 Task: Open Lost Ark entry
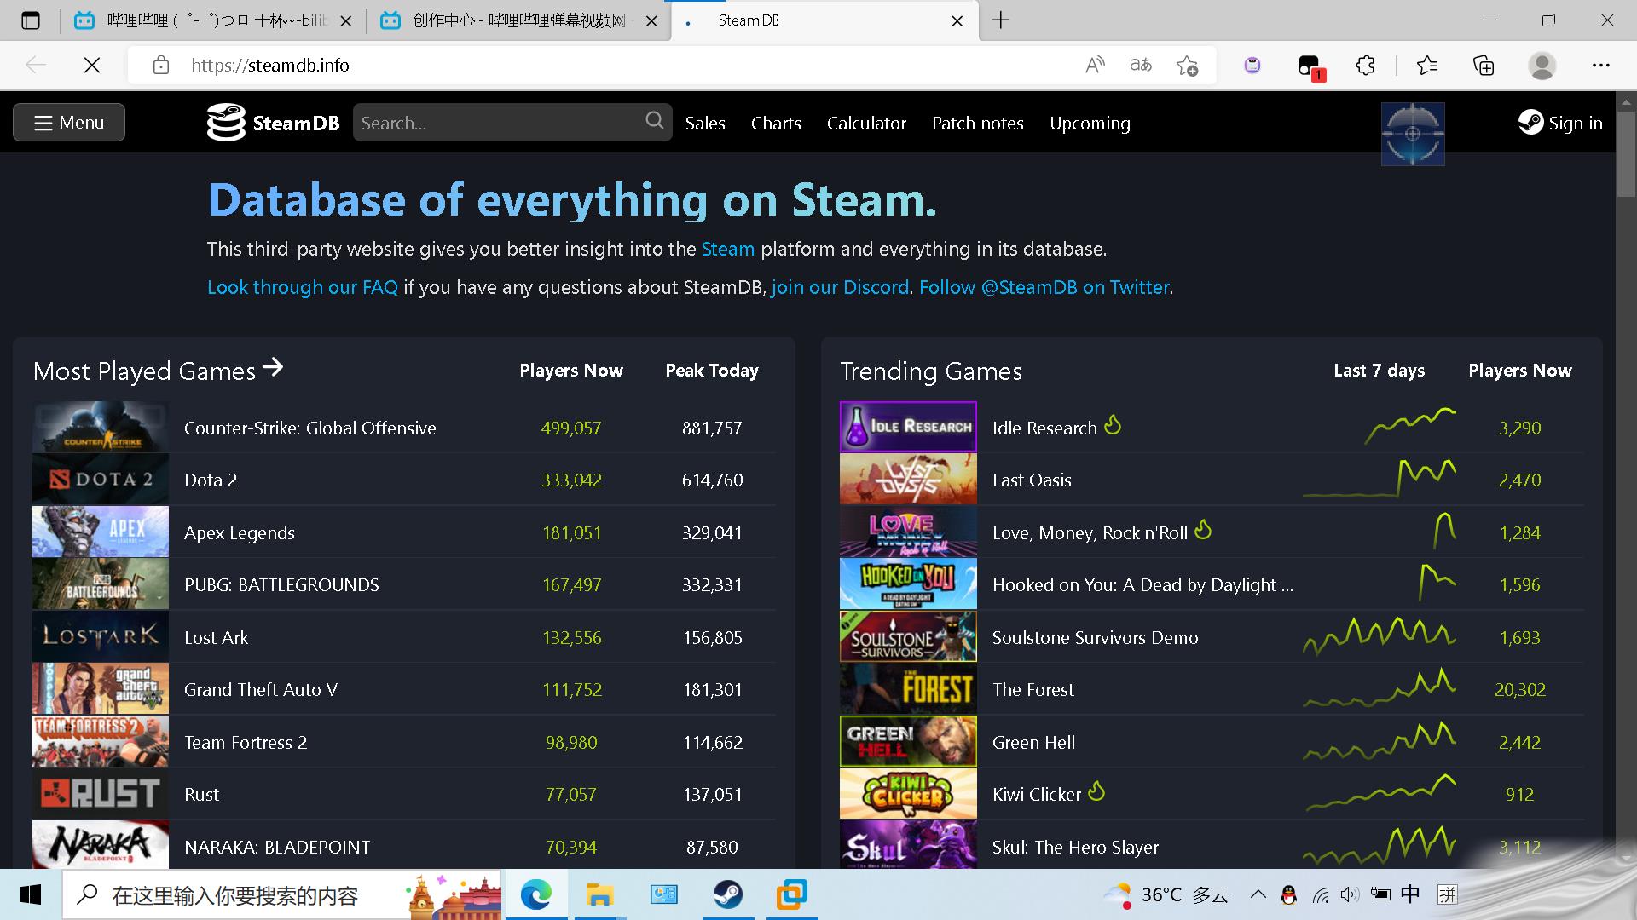click(217, 638)
